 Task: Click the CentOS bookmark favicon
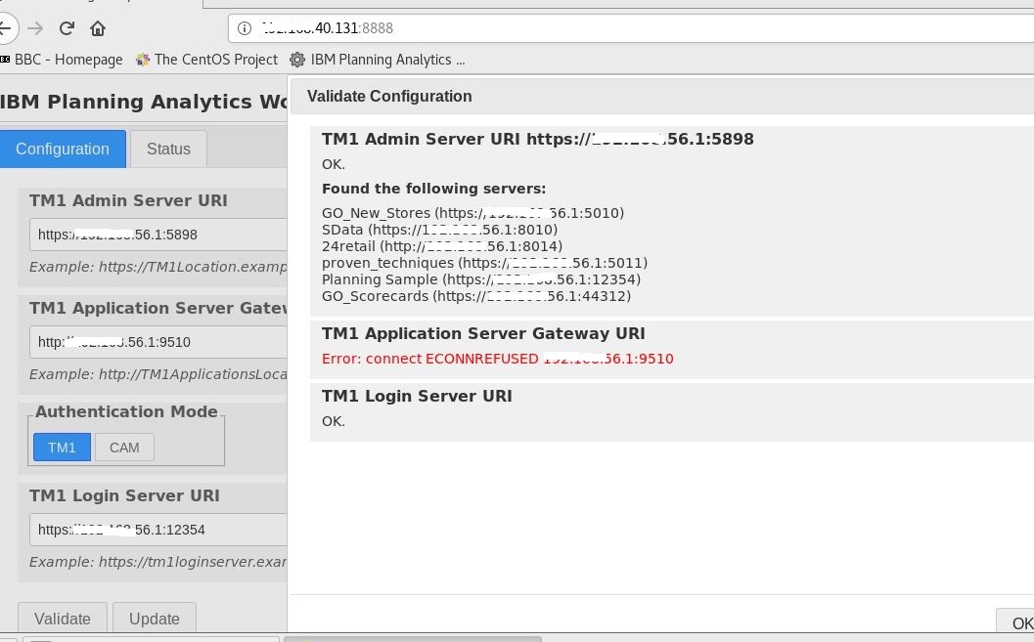(x=143, y=60)
